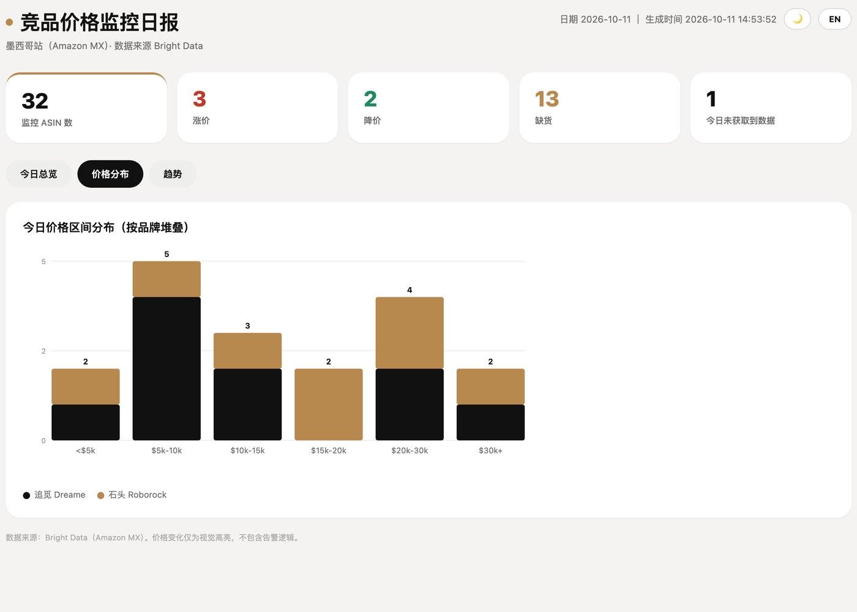Click the footer note starting 数据来源：Bright Data
Image resolution: width=857 pixels, height=612 pixels.
[x=154, y=537]
